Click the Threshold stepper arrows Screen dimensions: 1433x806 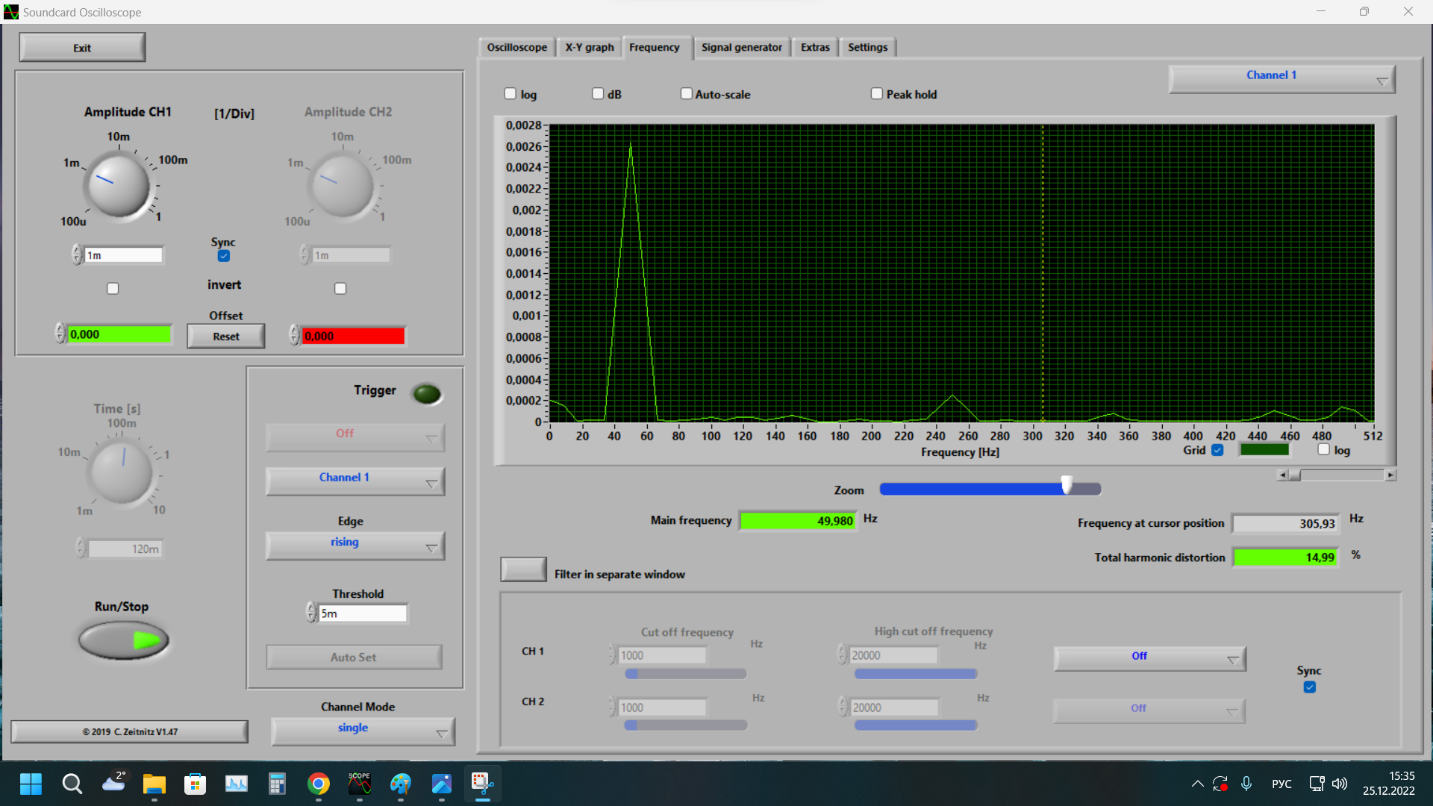coord(311,613)
